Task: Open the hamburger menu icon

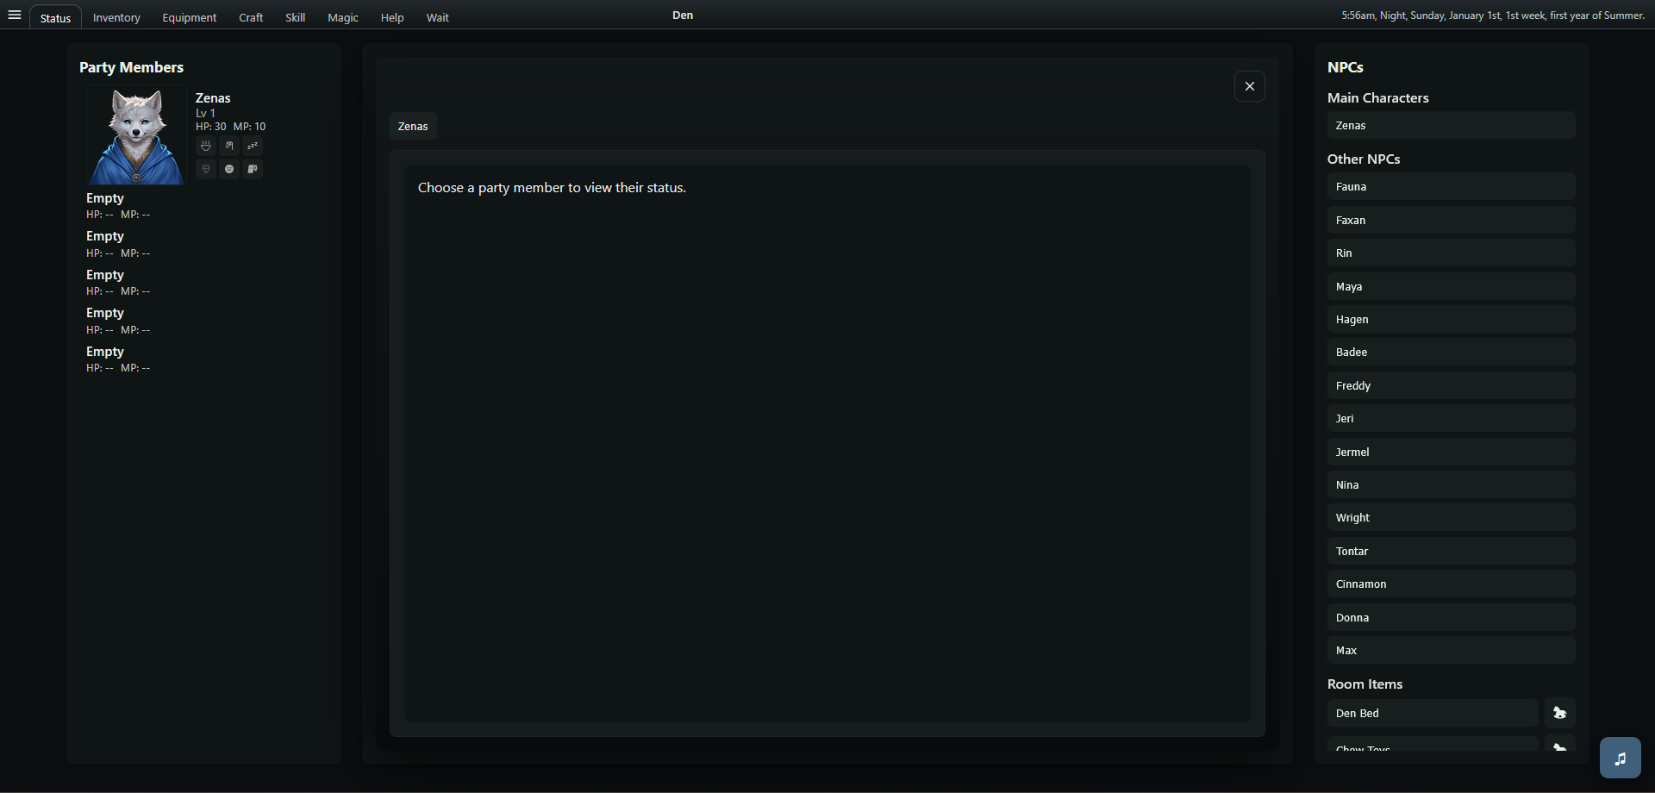Action: click(15, 15)
